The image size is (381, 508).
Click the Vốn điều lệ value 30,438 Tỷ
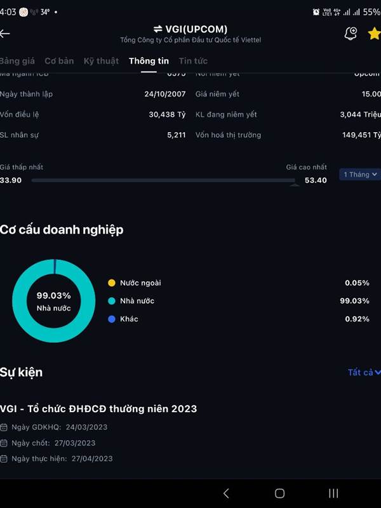(x=167, y=114)
